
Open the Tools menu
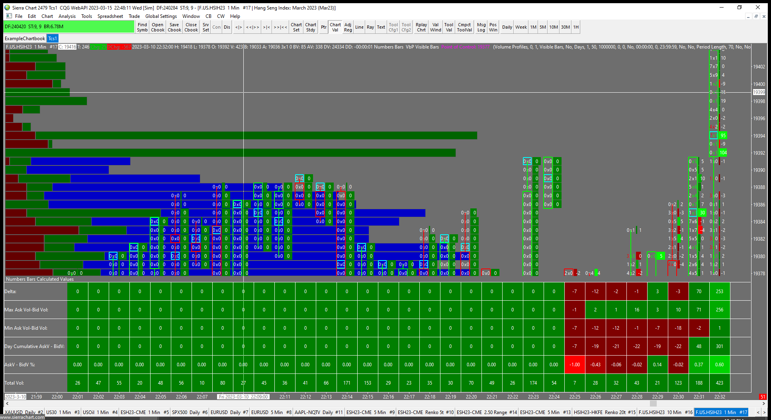[x=86, y=16]
